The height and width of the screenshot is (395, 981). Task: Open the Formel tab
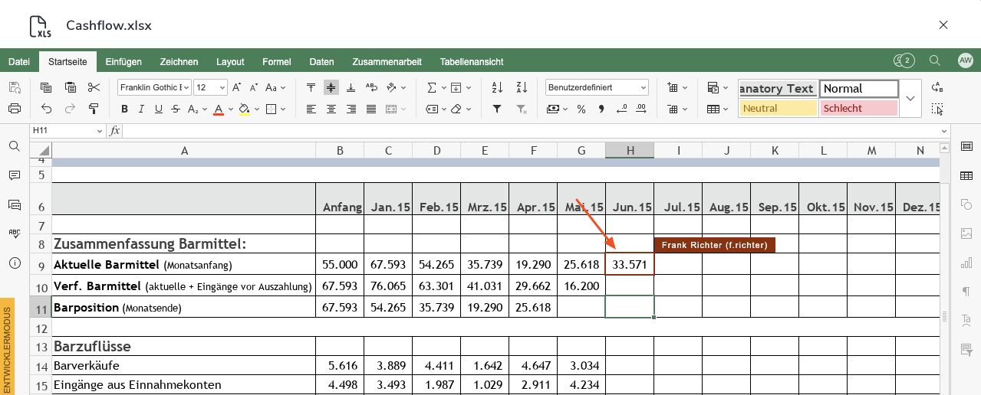[x=276, y=61]
